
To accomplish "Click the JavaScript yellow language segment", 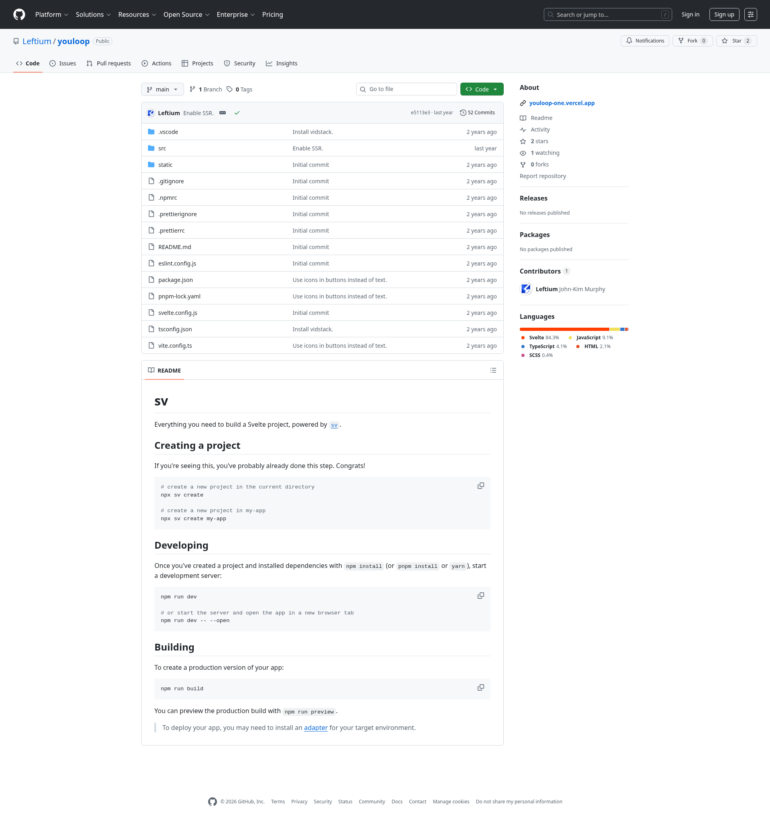I will 615,330.
